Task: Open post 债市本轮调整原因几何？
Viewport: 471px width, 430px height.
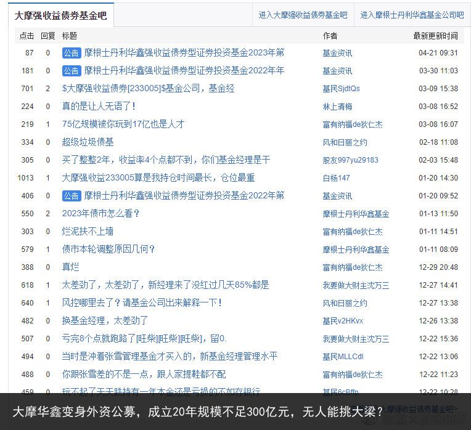Action: pos(108,249)
